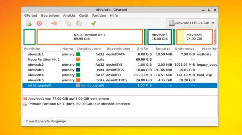
Task: Select the highlighted nicht zugeteilt row
Action: pos(120,85)
